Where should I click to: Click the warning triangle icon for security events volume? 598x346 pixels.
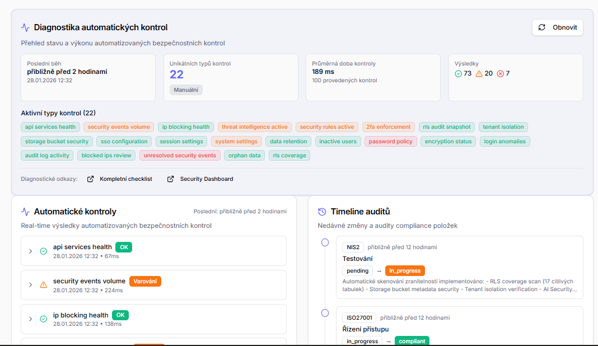(x=44, y=285)
